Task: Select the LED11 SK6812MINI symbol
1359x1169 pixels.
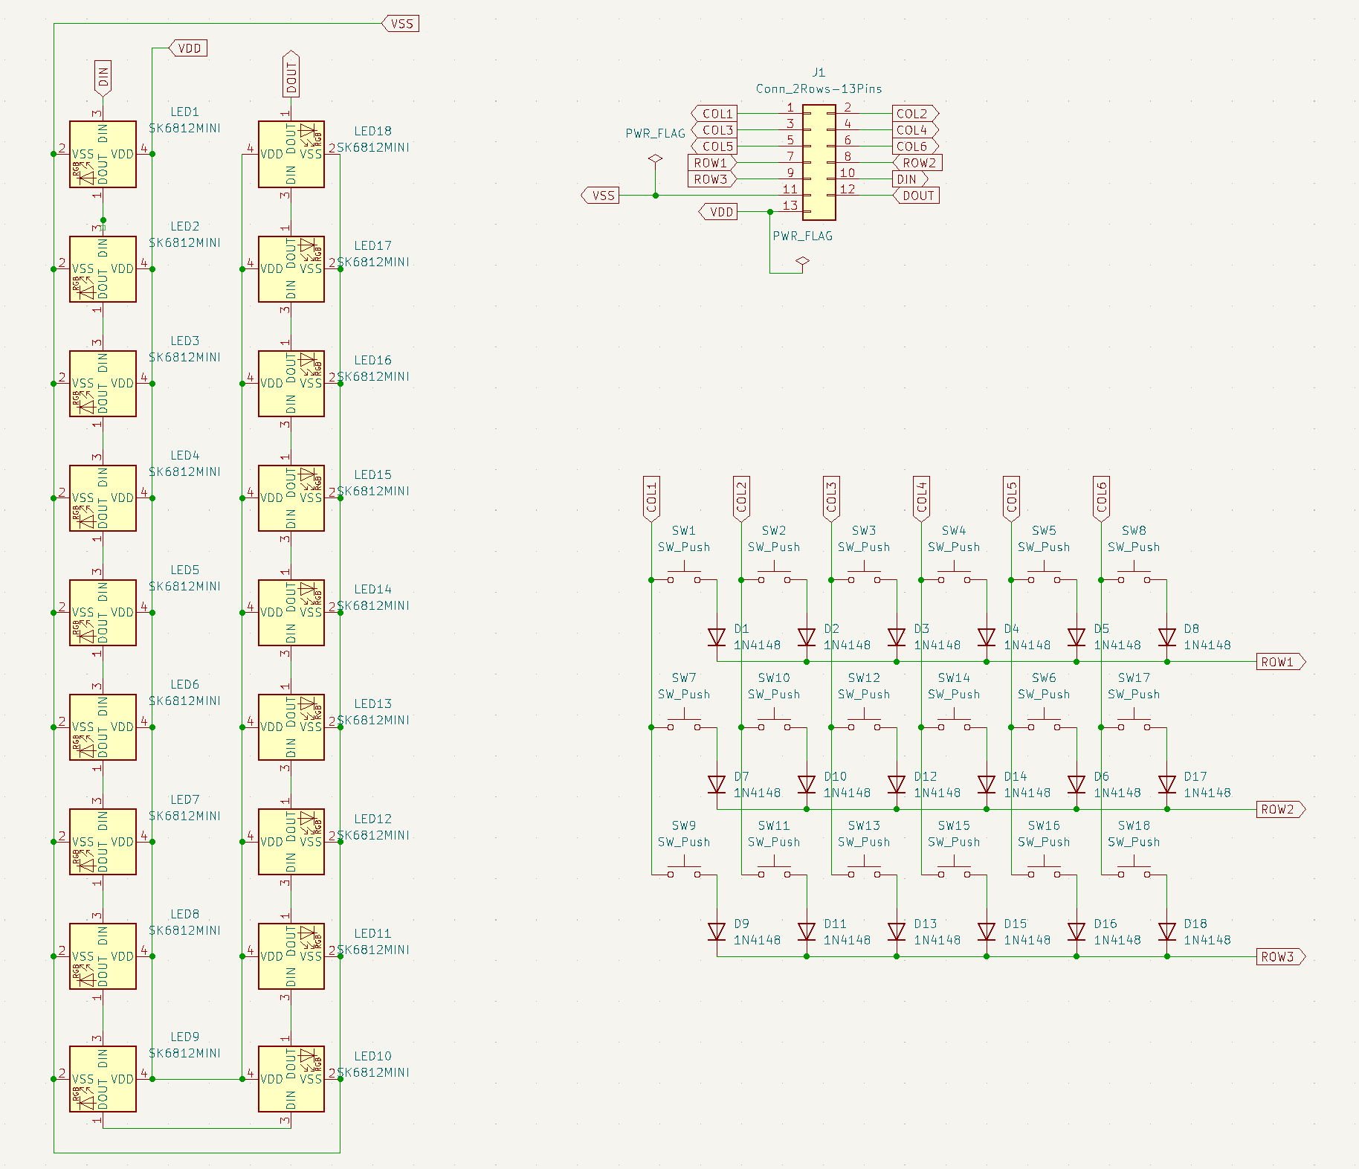Action: pos(291,956)
